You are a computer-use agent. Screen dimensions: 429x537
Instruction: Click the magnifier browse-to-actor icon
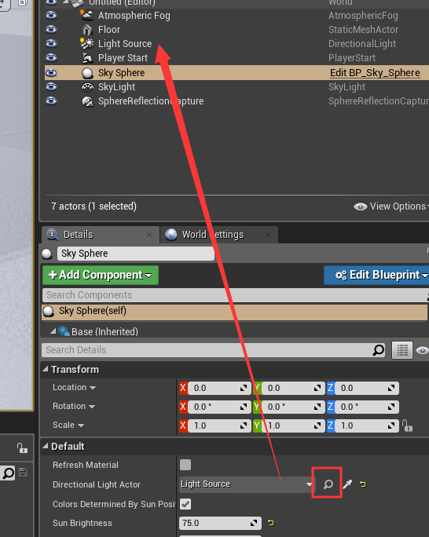pyautogui.click(x=328, y=484)
